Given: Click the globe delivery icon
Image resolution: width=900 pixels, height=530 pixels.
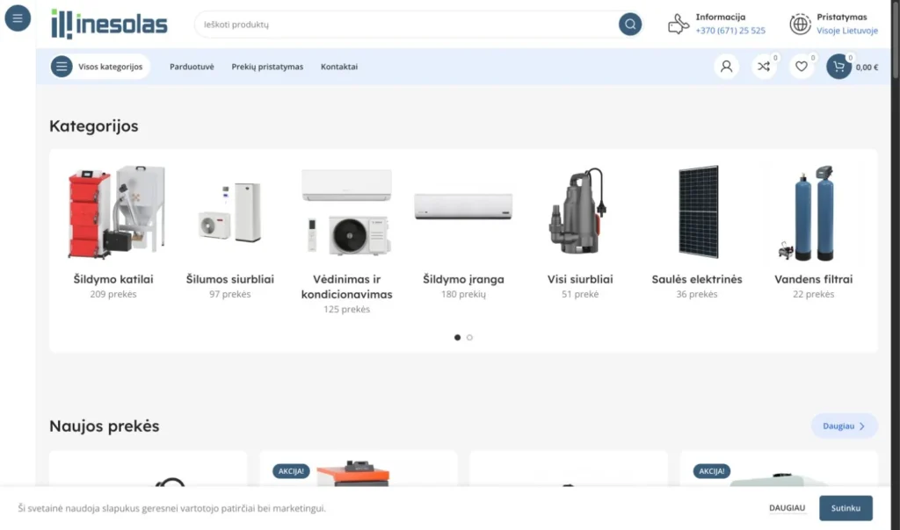Looking at the screenshot, I should coord(800,24).
